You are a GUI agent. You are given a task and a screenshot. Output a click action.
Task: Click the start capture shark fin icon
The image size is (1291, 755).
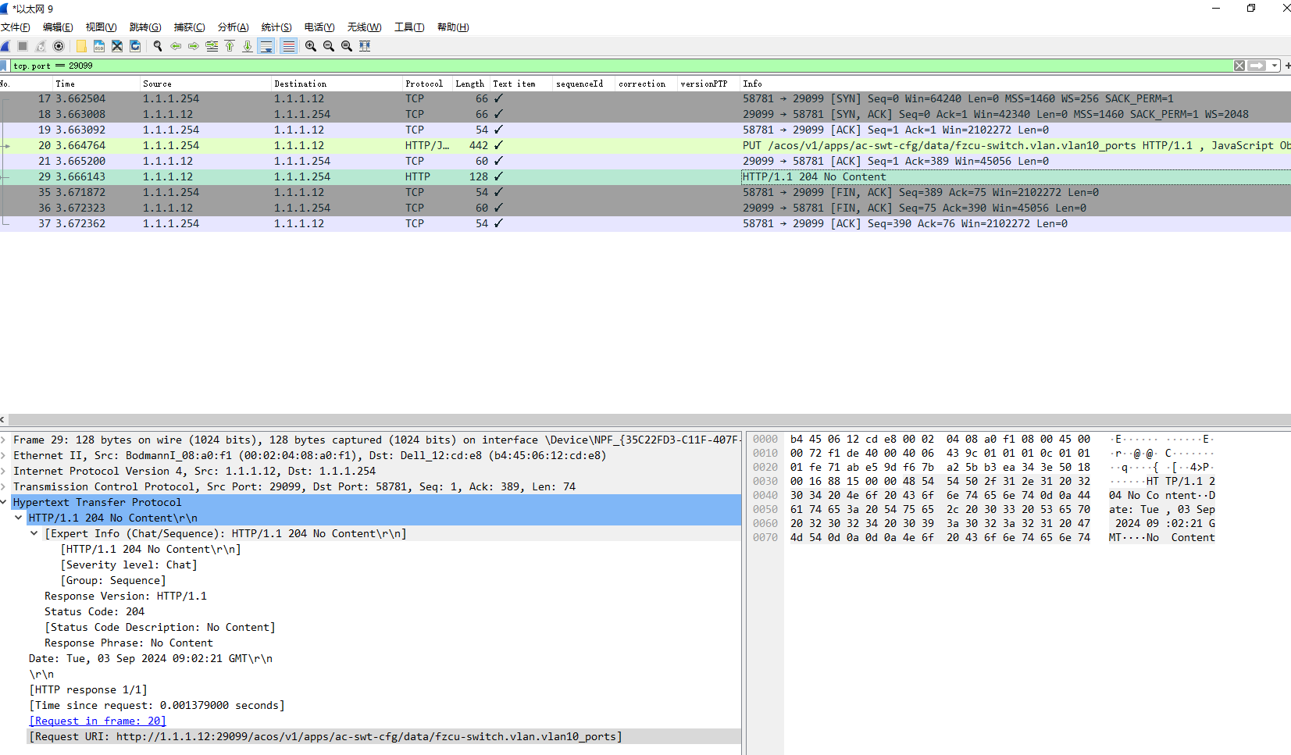[5, 46]
